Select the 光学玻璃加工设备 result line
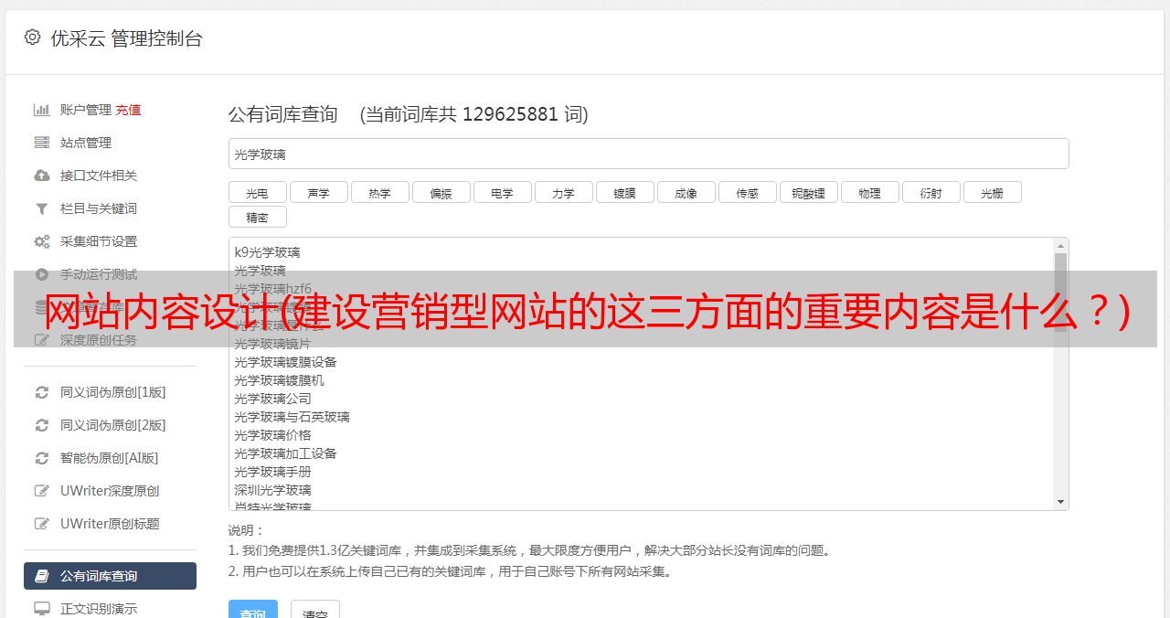Viewport: 1170px width, 618px height. pyautogui.click(x=285, y=453)
